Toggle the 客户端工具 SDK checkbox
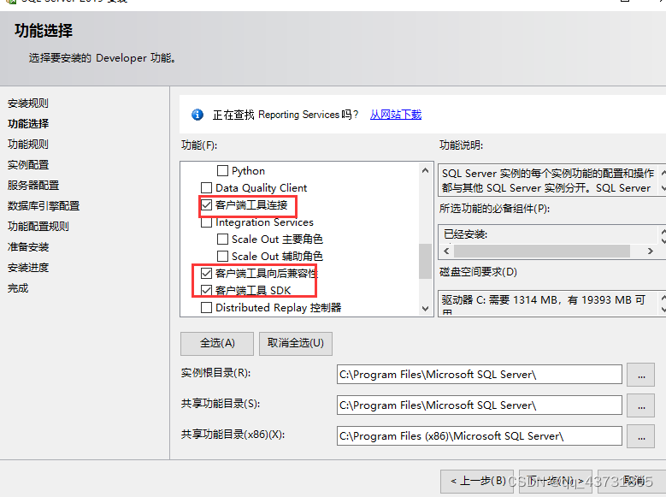Image resolution: width=666 pixels, height=497 pixels. [x=206, y=290]
